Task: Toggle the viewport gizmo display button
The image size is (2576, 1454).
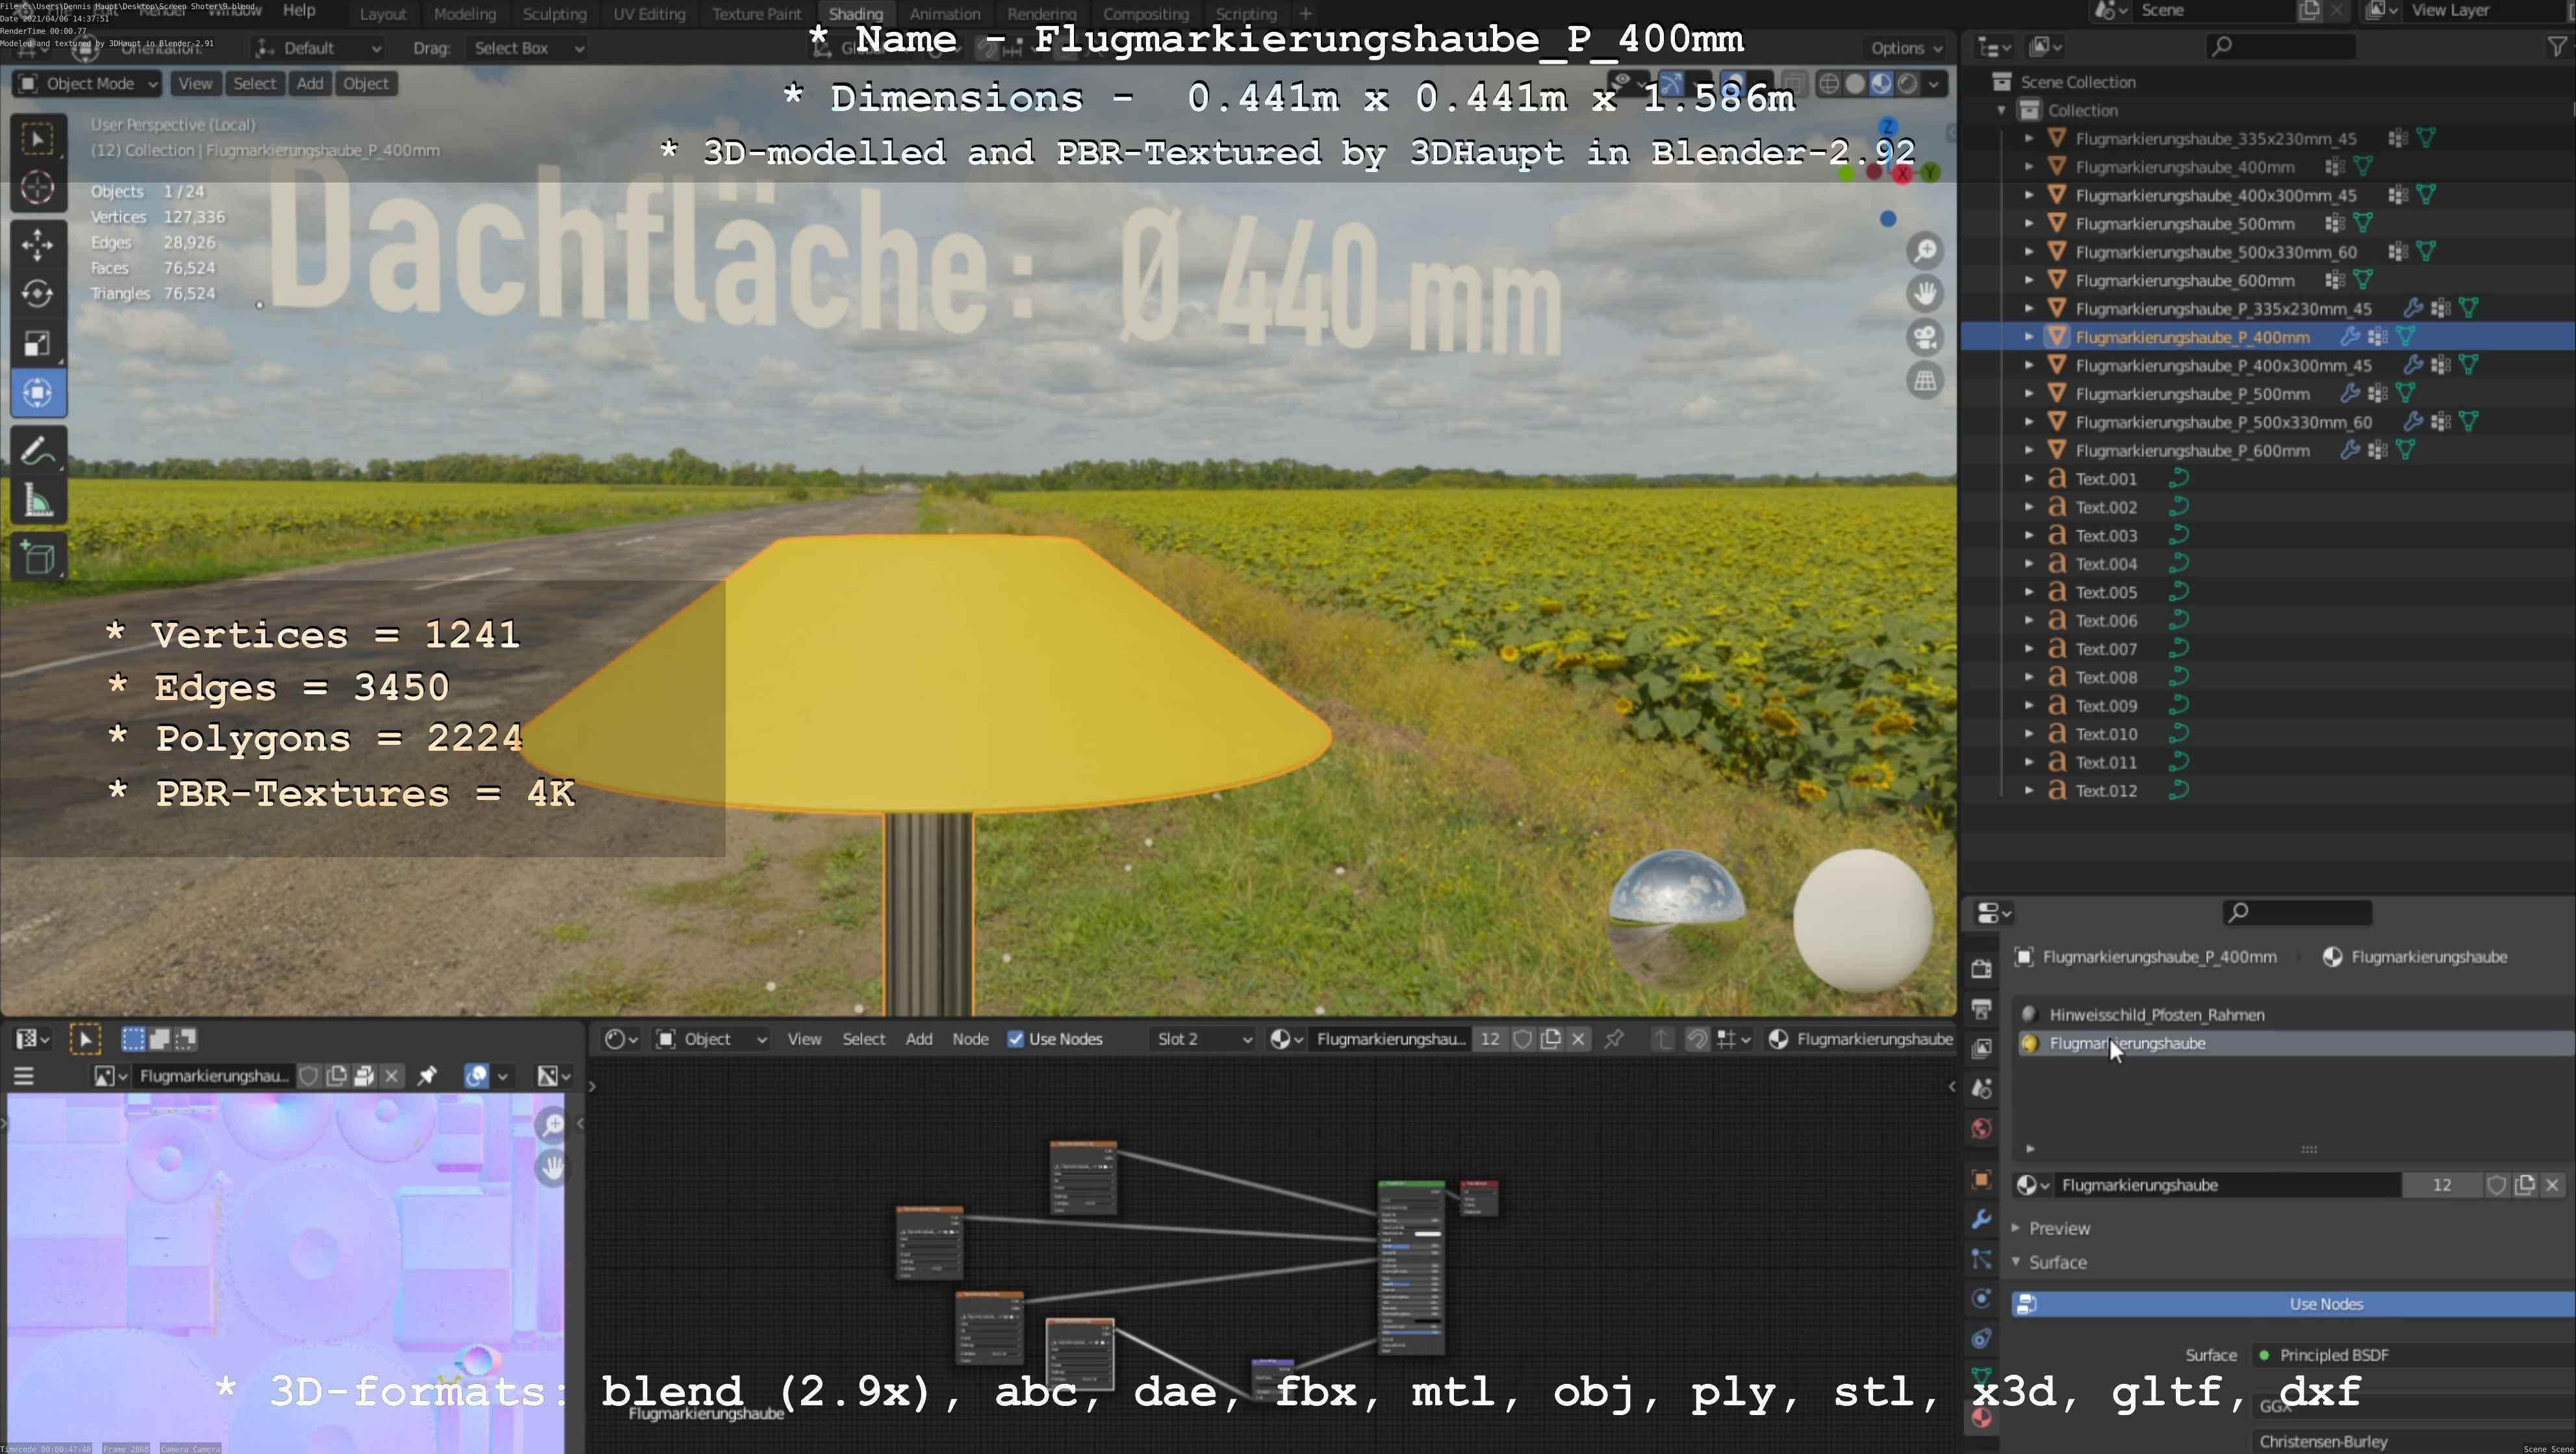Action: 1671,84
